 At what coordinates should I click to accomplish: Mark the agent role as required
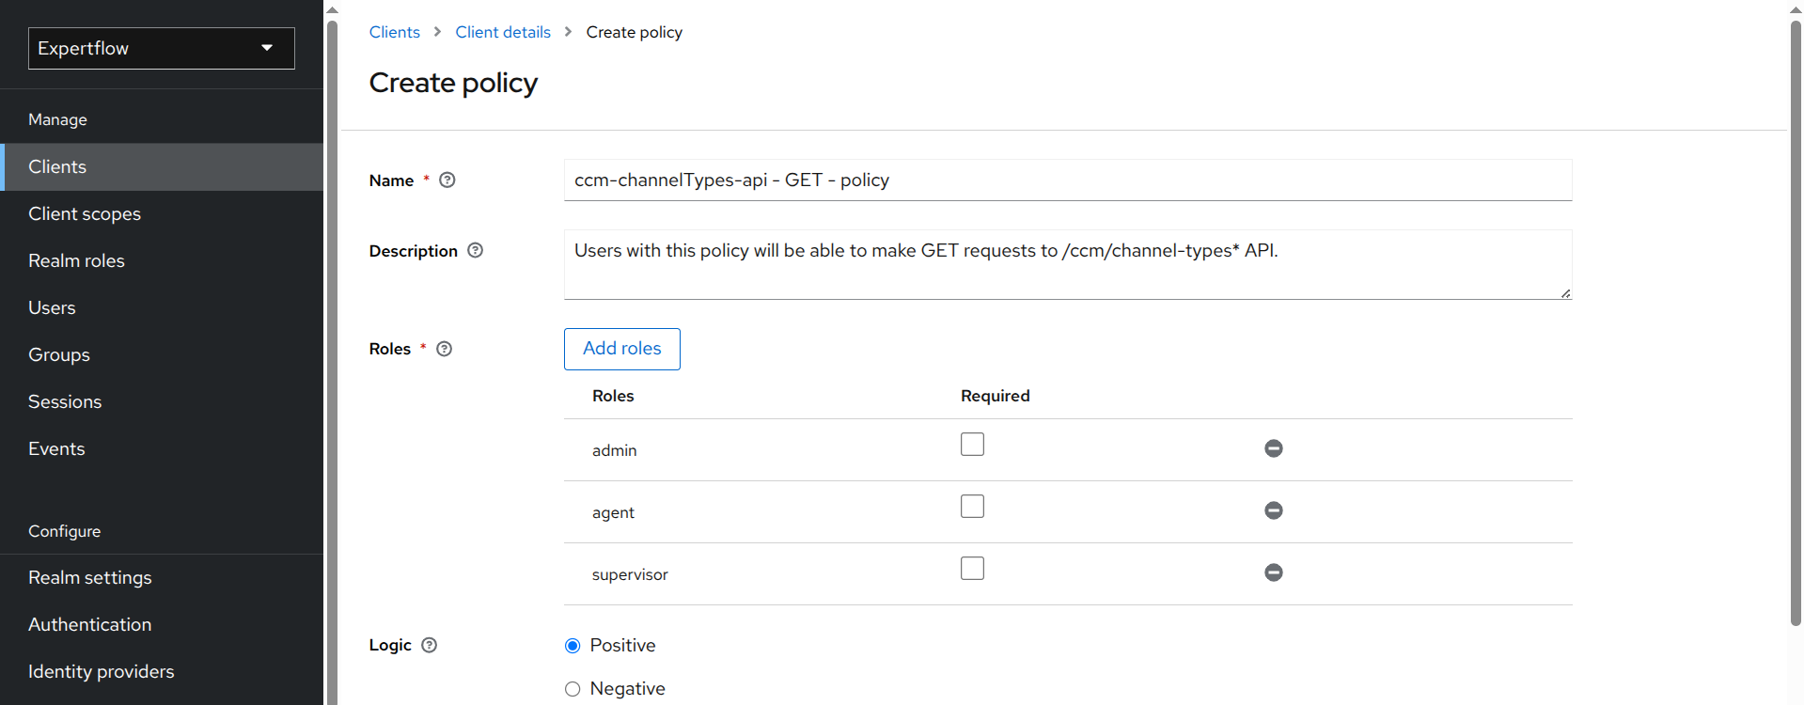pyautogui.click(x=972, y=507)
